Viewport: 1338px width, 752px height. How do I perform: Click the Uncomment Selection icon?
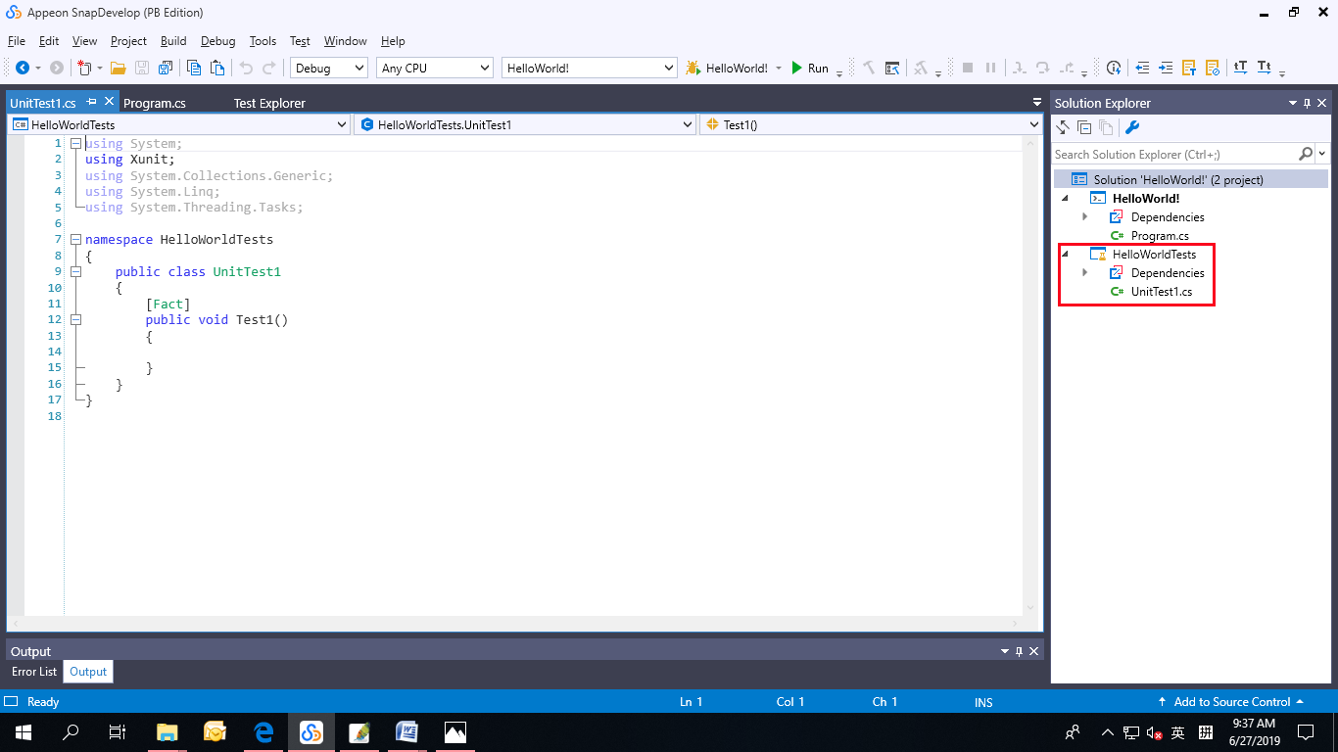pos(1213,68)
